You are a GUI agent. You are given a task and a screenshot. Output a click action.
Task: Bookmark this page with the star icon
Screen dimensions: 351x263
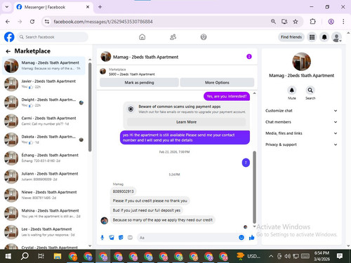[x=296, y=22]
